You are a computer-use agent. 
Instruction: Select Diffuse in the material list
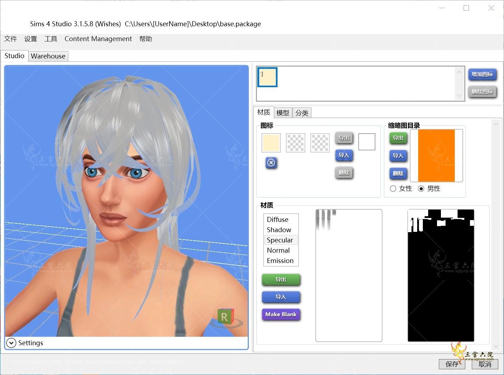point(281,219)
